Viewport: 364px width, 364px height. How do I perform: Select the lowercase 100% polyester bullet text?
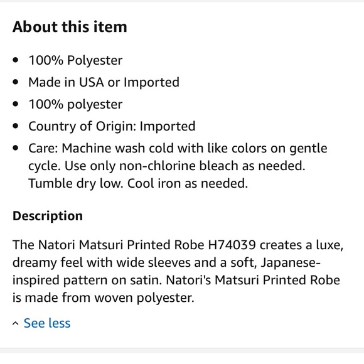(75, 104)
